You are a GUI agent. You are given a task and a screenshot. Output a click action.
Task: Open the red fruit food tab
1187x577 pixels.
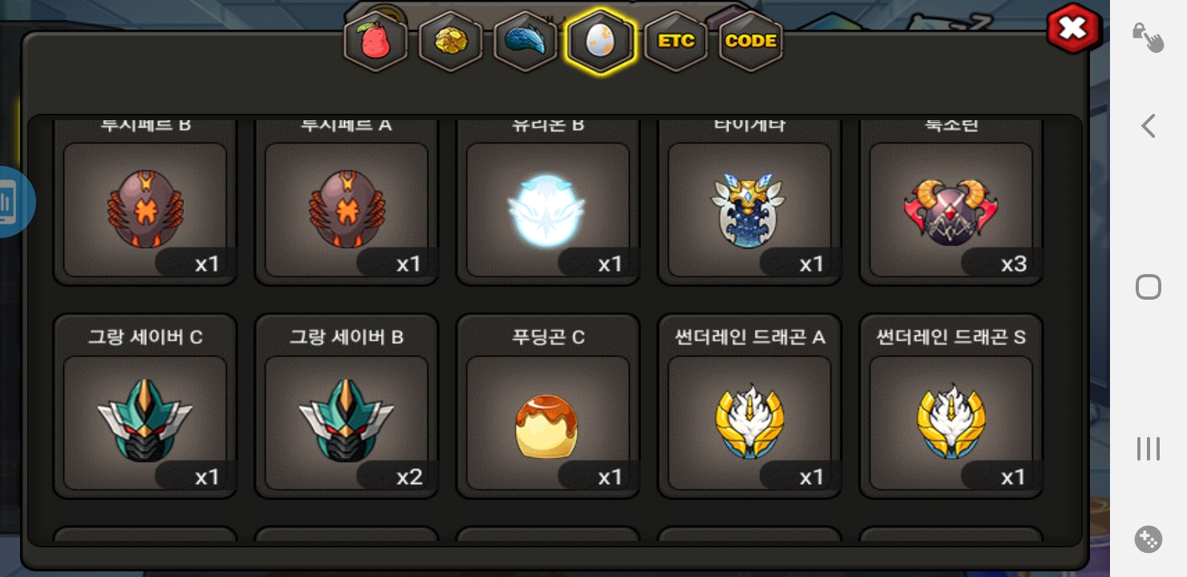click(375, 42)
